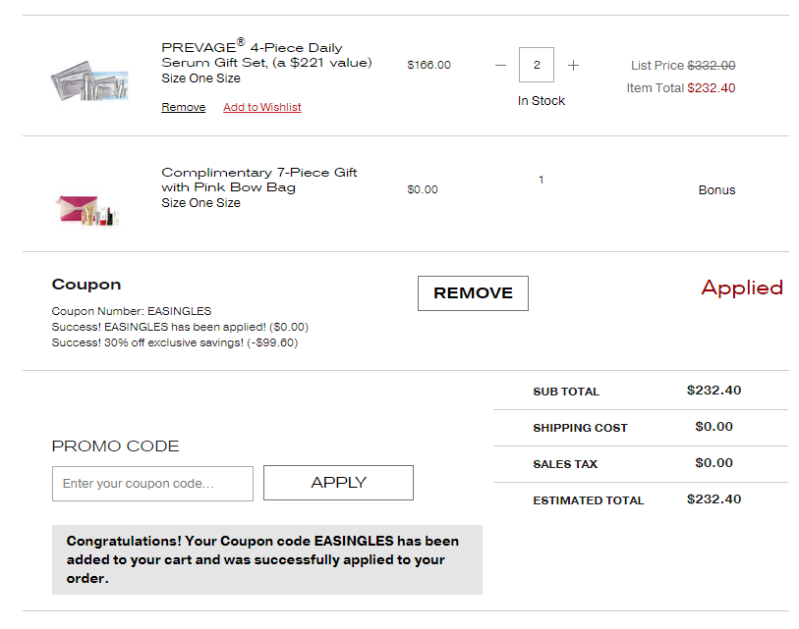Click PREVAGE 4-Piece Daily Serum Gift Set title
The width and height of the screenshot is (799, 629).
pyautogui.click(x=266, y=54)
